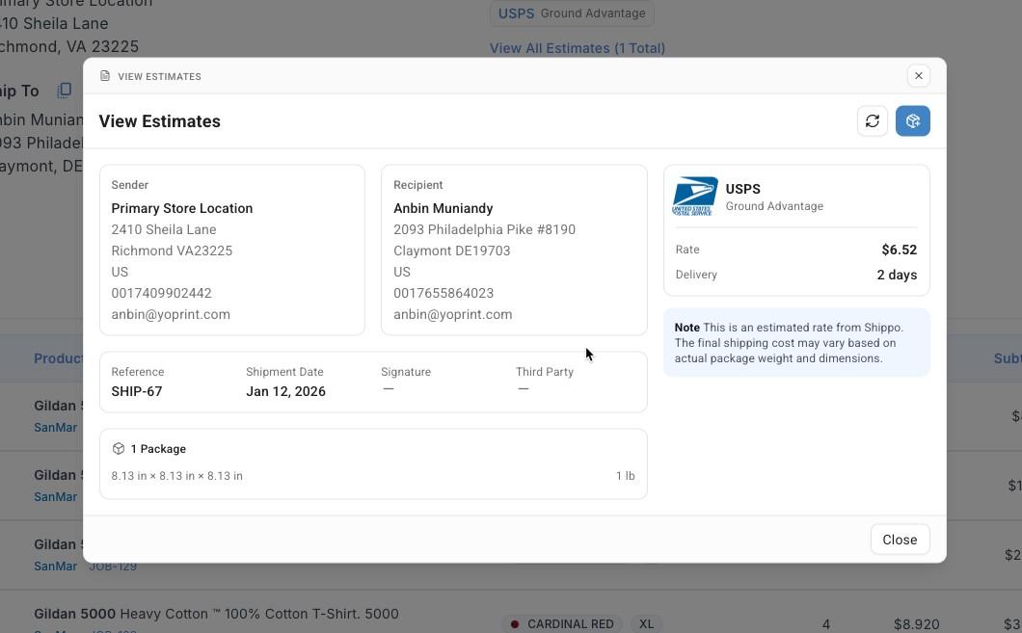The image size is (1022, 633).
Task: Close the View Estimates dialog with X
Action: click(919, 76)
